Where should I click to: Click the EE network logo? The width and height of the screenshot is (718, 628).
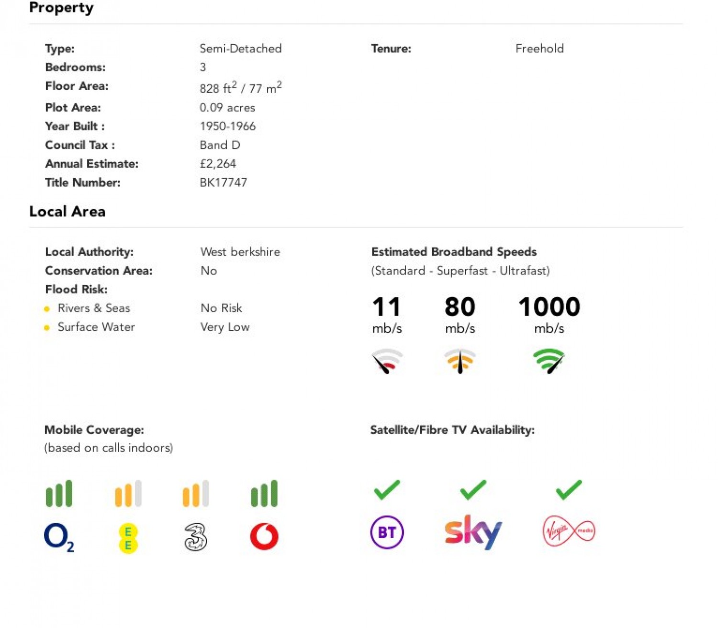(x=128, y=538)
